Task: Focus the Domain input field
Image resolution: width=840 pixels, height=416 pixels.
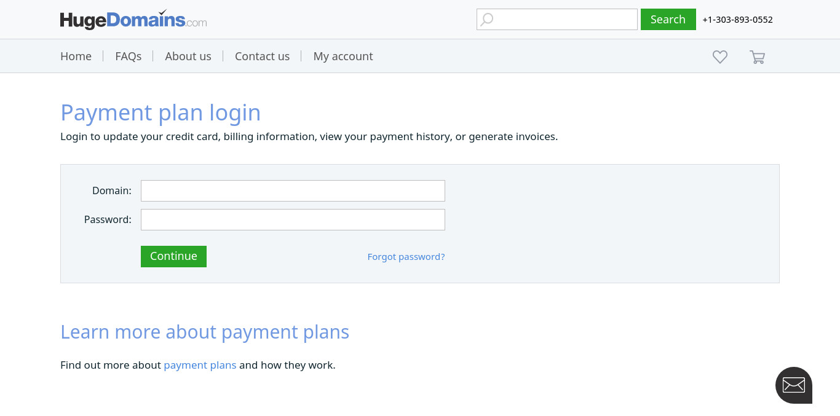Action: click(293, 190)
